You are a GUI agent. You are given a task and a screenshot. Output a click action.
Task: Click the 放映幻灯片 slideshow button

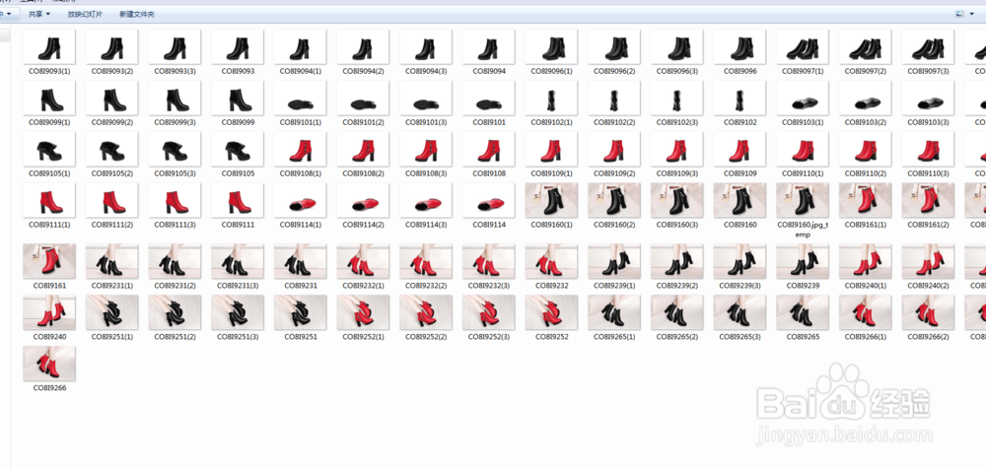pyautogui.click(x=85, y=14)
